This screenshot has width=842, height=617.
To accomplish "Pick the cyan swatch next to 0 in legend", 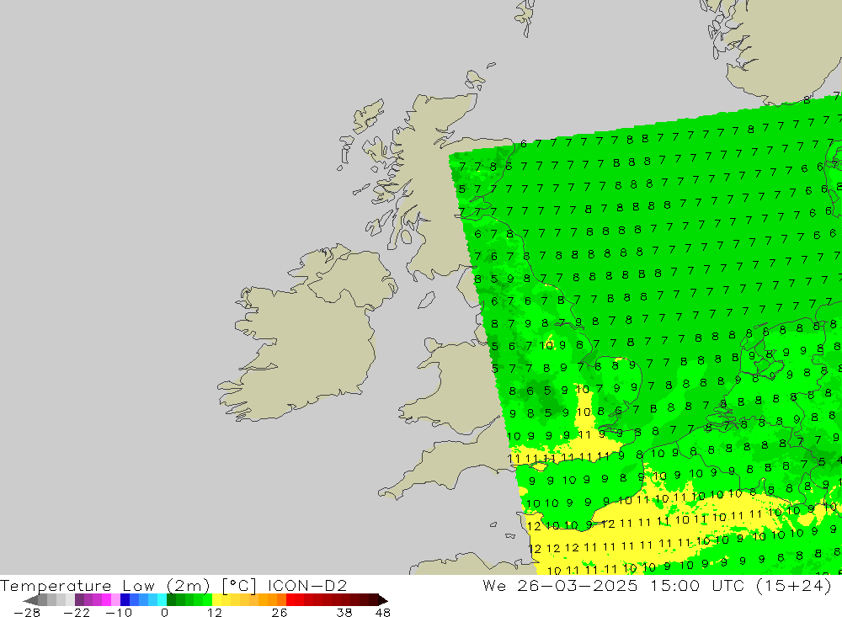I will (162, 600).
